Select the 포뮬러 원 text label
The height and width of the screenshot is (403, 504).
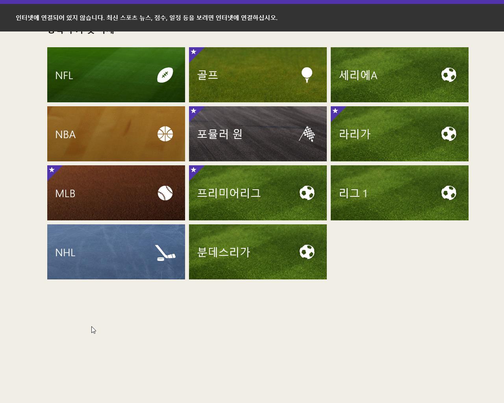(220, 134)
